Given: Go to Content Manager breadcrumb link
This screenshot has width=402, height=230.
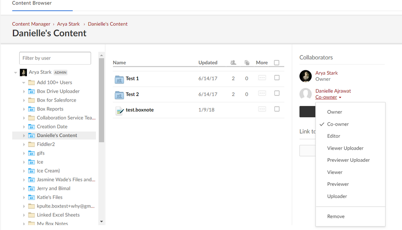Looking at the screenshot, I should (x=31, y=24).
